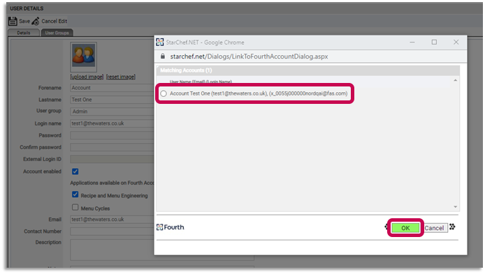The height and width of the screenshot is (274, 485).
Task: Minimize the StarChef.NET dialog window
Action: coord(412,43)
